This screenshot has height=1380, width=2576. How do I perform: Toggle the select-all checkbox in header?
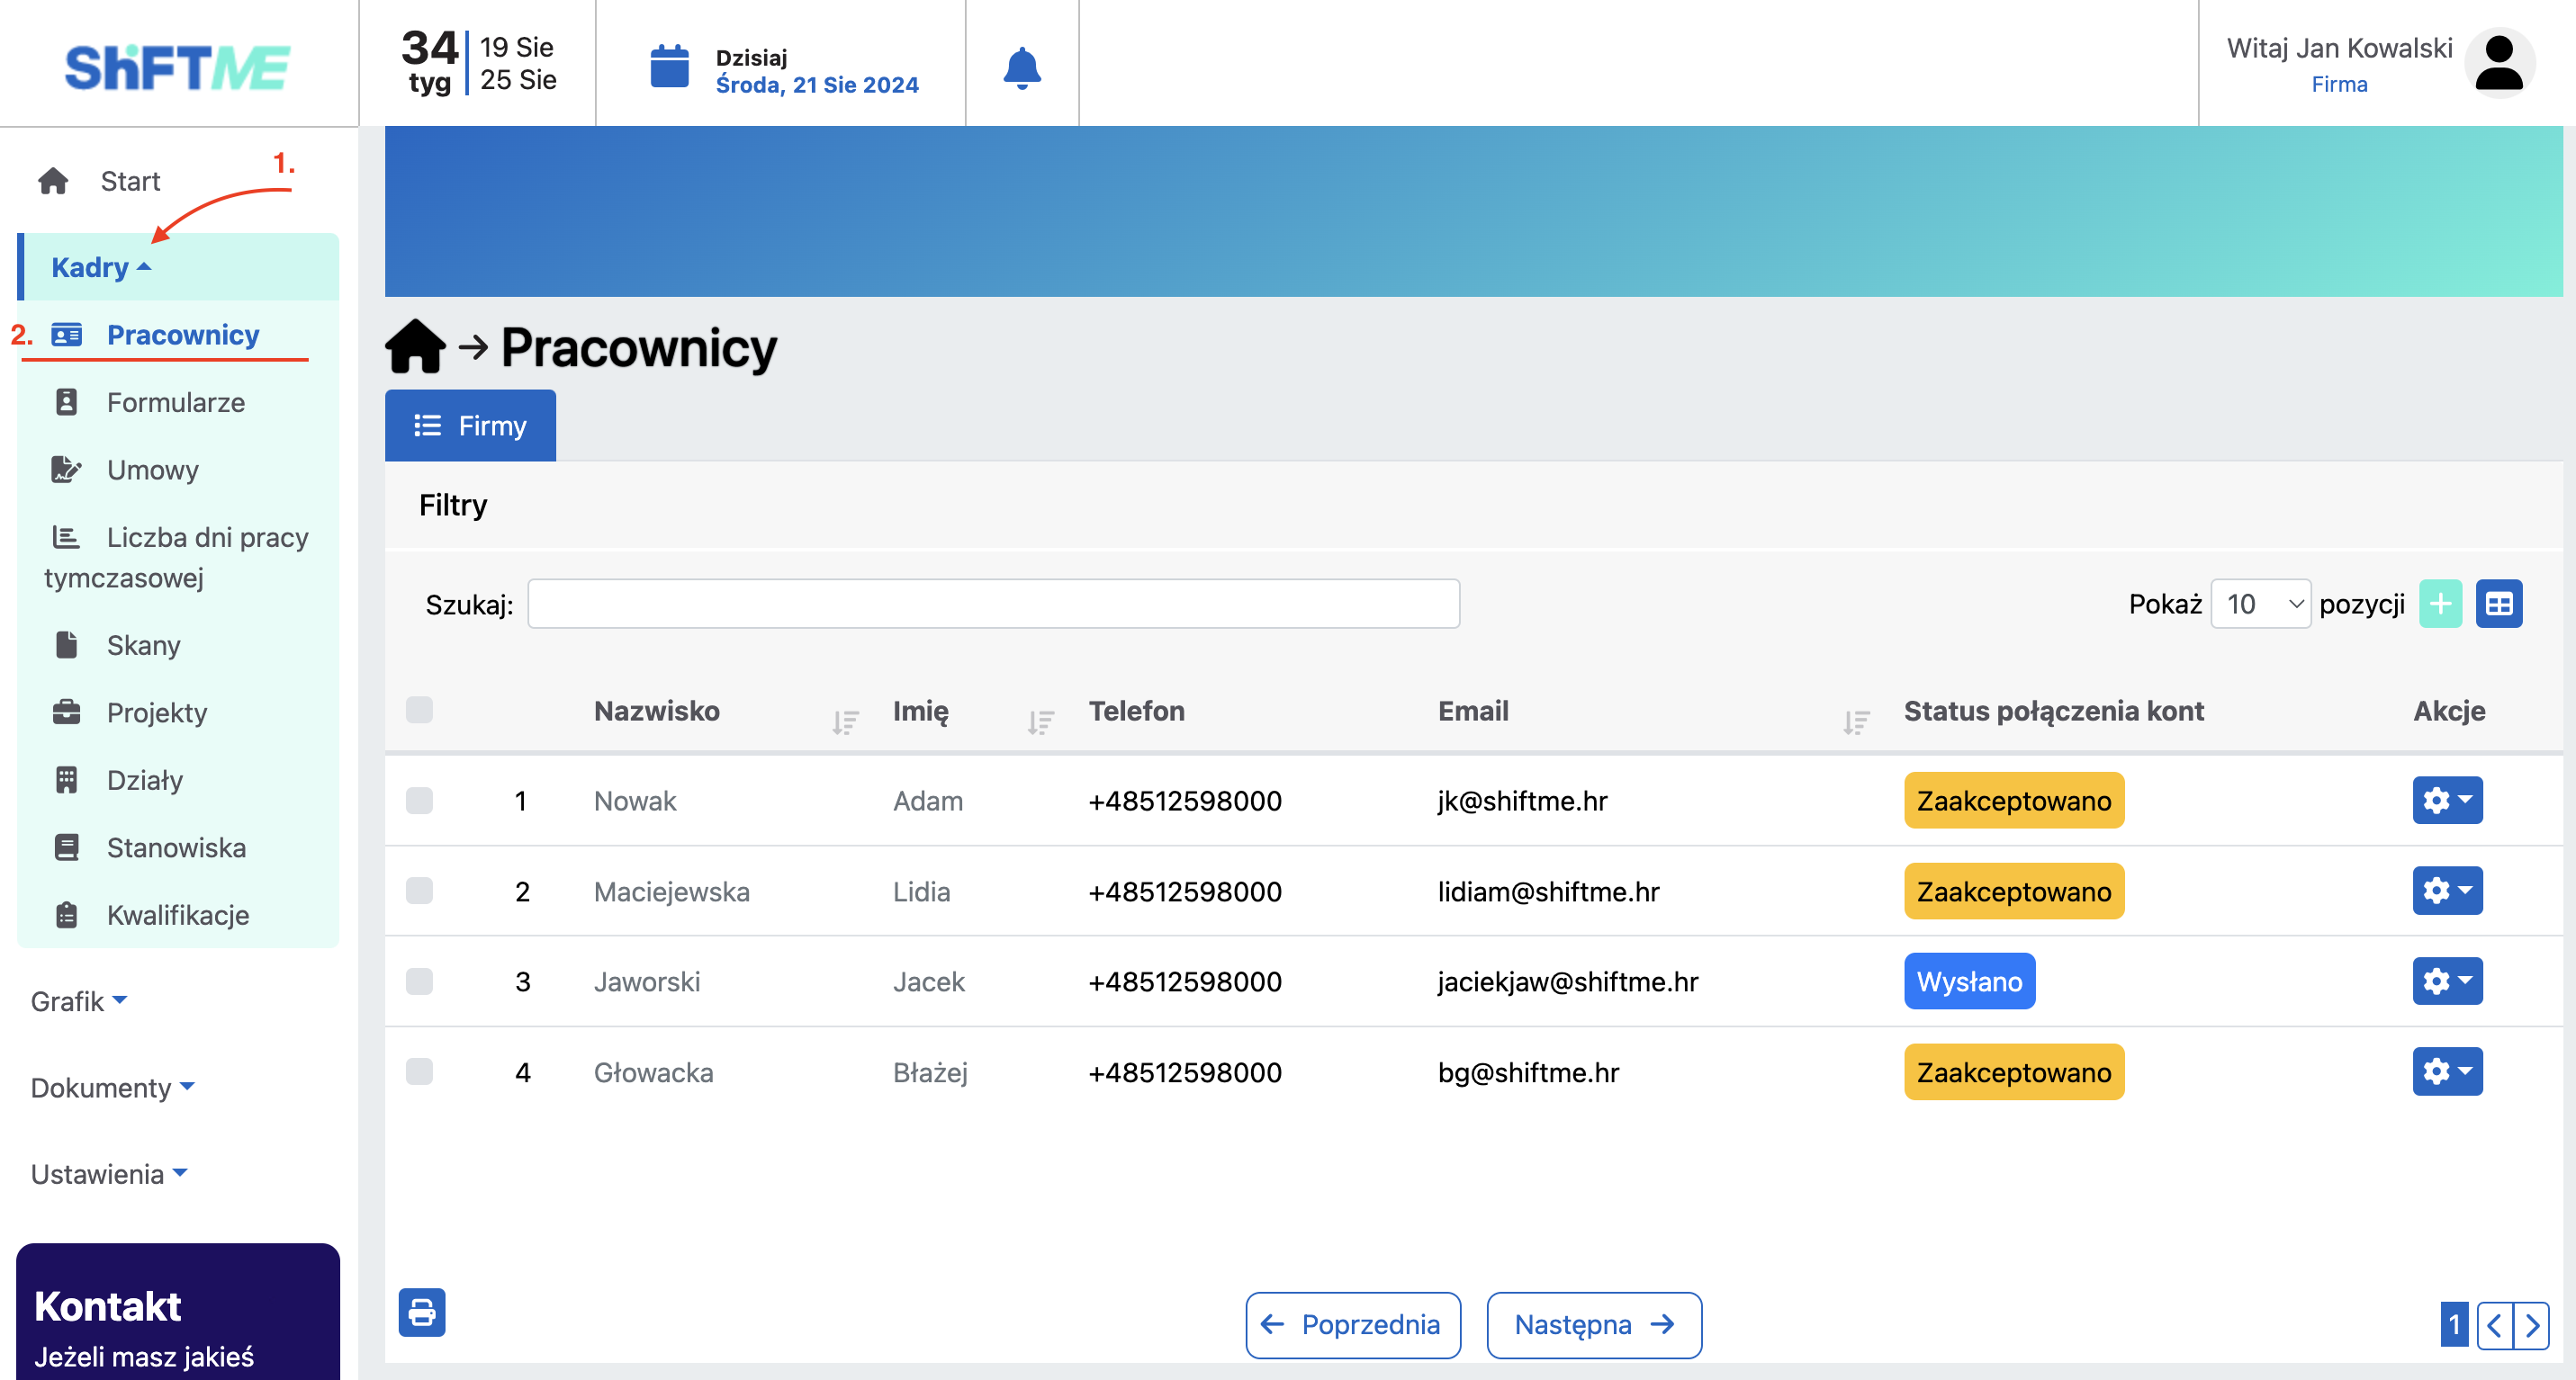[x=419, y=710]
